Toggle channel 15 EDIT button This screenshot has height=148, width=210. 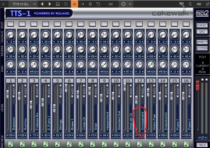175,24
